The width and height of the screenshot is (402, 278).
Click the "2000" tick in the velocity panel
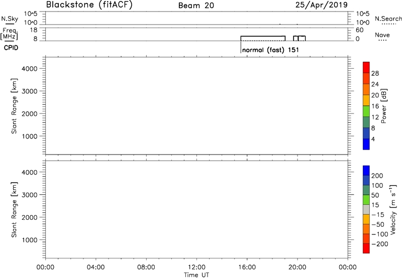(30, 217)
